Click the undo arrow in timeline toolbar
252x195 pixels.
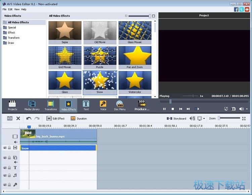pyautogui.click(x=29, y=118)
